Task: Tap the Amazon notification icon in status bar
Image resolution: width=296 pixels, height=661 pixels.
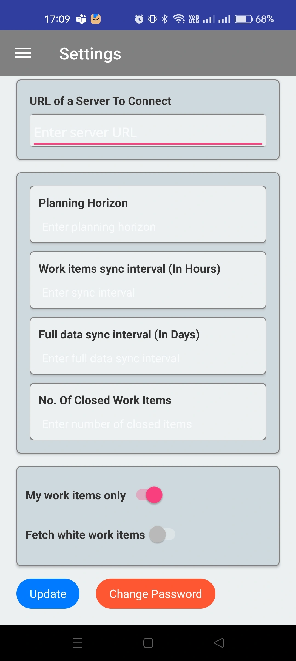Action: [x=96, y=19]
